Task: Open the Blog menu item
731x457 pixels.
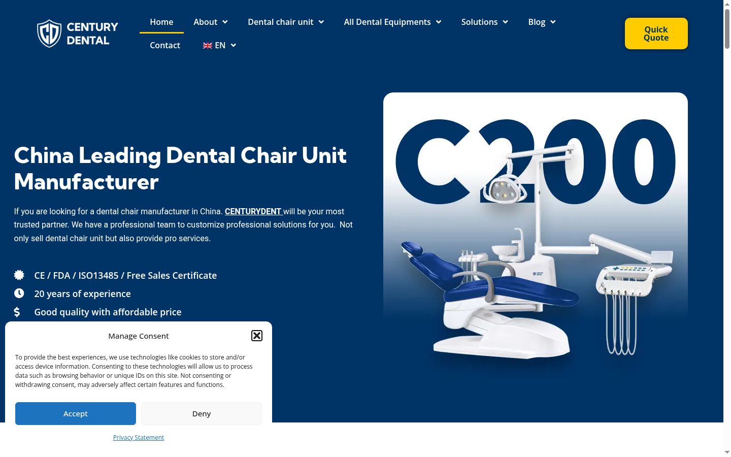Action: click(x=537, y=22)
